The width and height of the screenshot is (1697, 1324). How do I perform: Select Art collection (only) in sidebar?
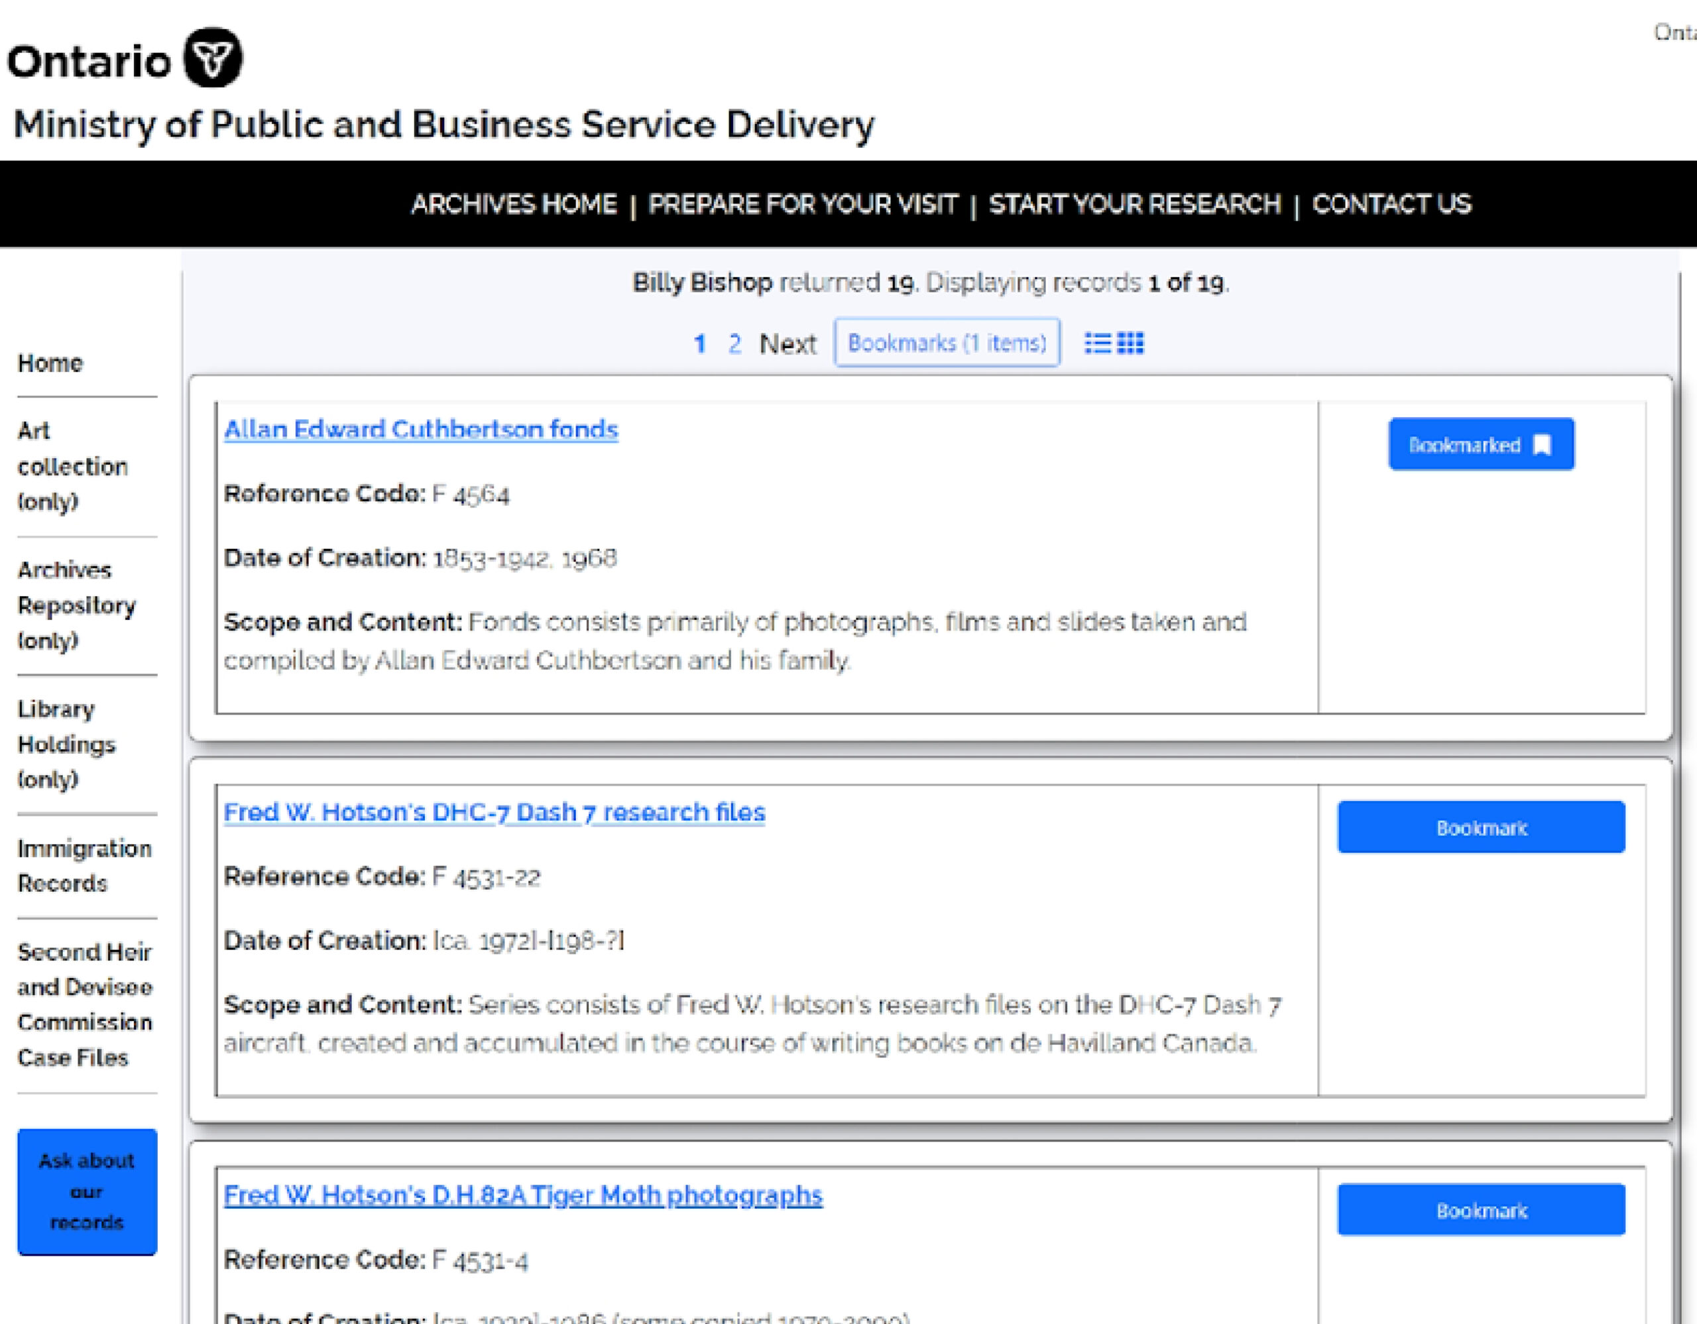point(73,466)
